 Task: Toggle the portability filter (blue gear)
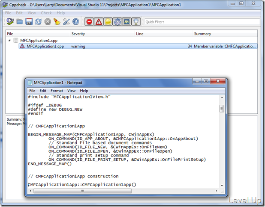pyautogui.click(x=117, y=22)
